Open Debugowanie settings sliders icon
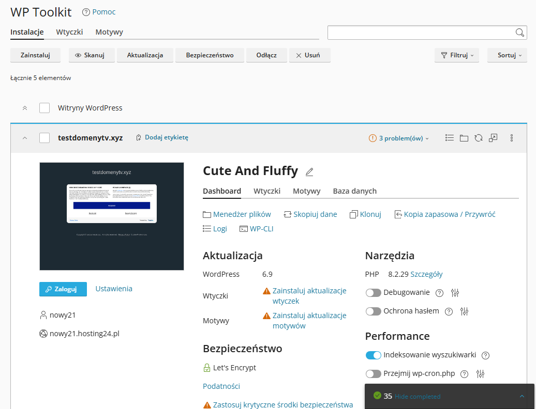Viewport: 536px width, 409px height. (455, 293)
